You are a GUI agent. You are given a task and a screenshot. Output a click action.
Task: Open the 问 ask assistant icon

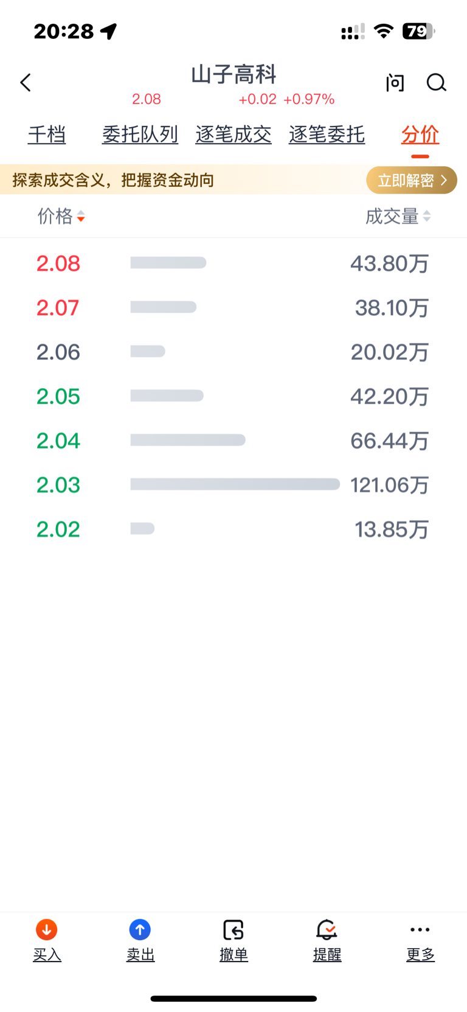(x=395, y=83)
